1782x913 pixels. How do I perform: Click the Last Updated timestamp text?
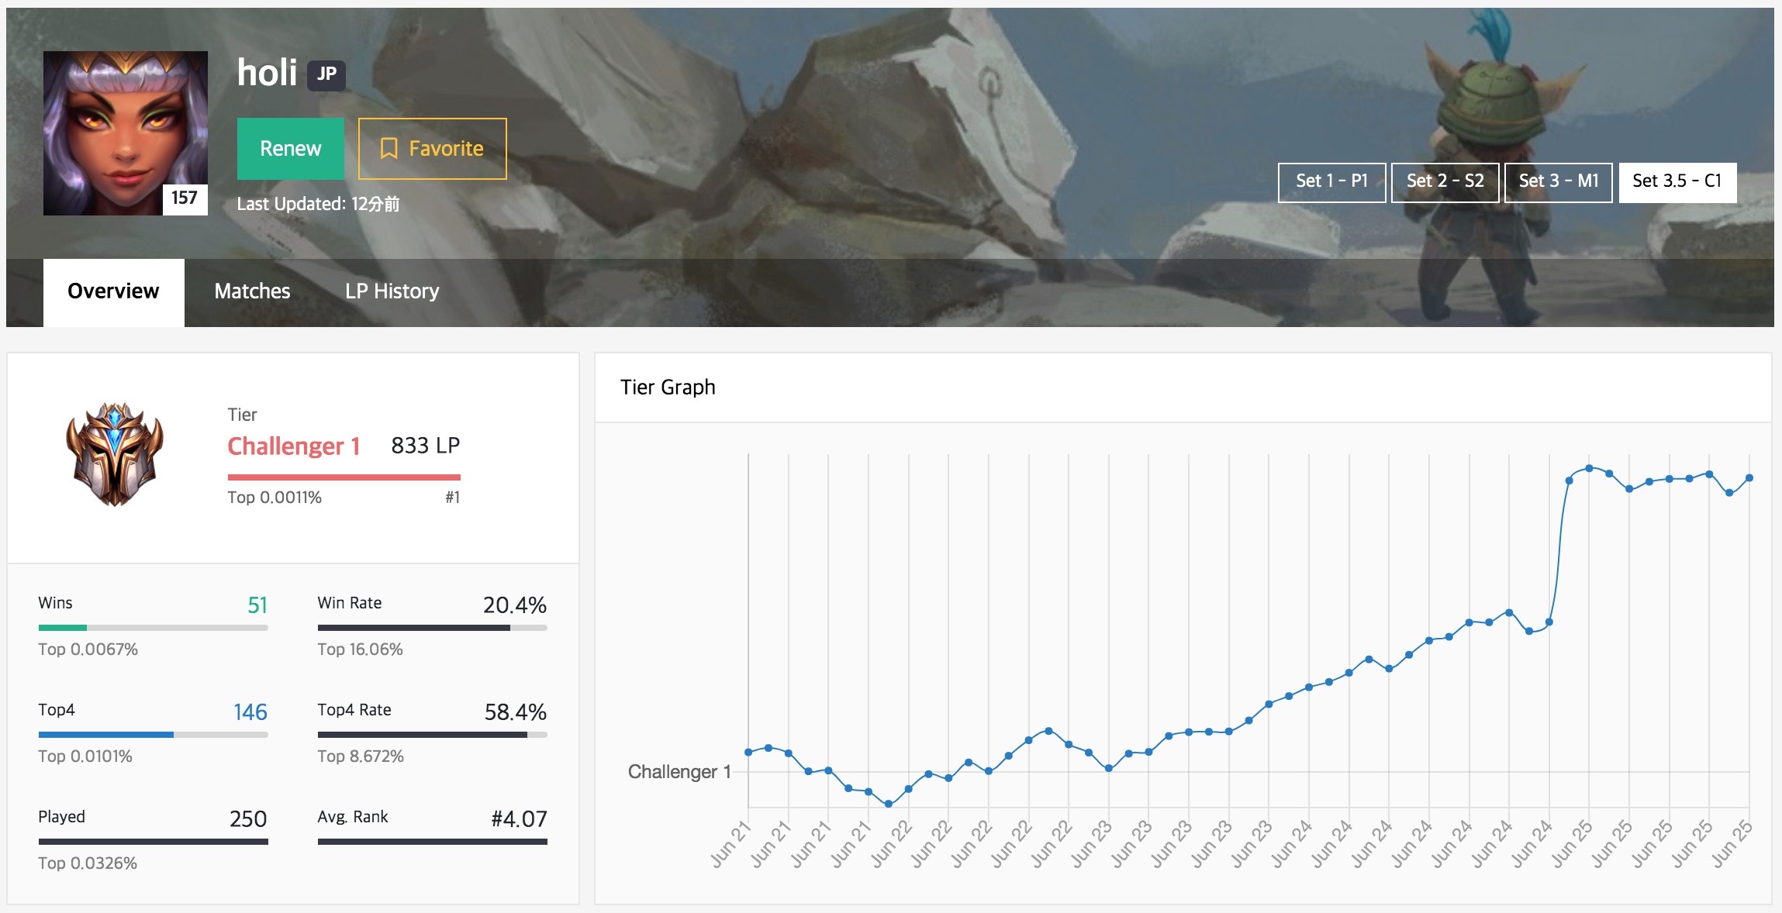[x=318, y=204]
